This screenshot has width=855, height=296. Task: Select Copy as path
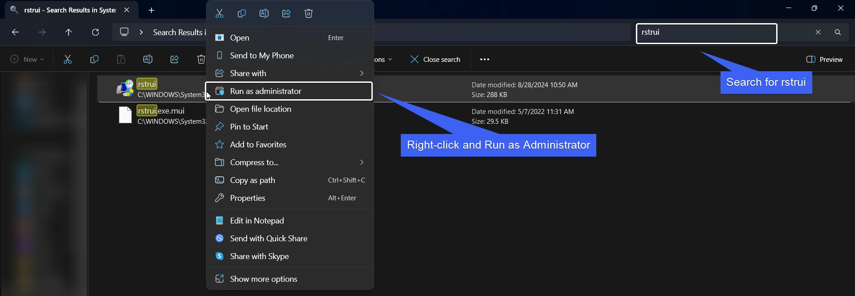click(289, 180)
